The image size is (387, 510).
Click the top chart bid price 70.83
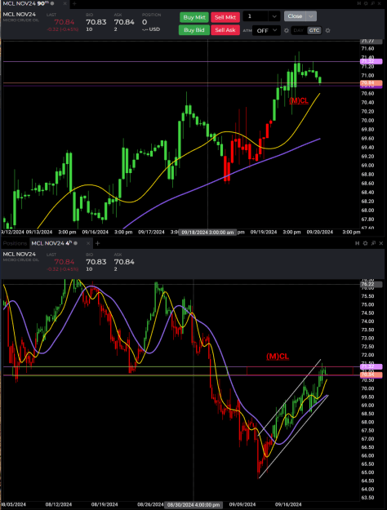(x=96, y=22)
